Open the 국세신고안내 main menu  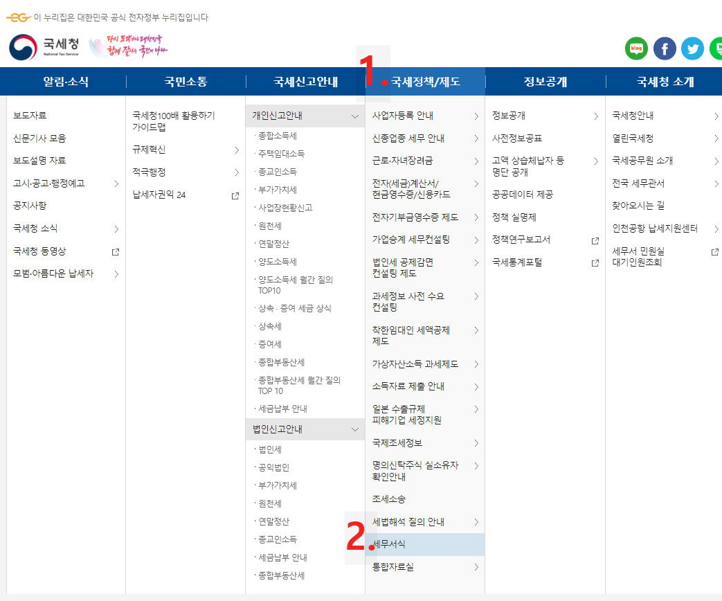tap(306, 82)
